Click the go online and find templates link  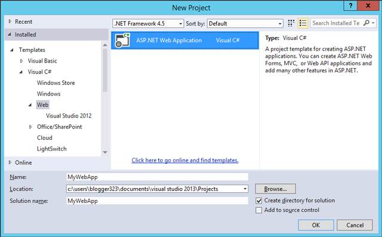[x=185, y=160]
